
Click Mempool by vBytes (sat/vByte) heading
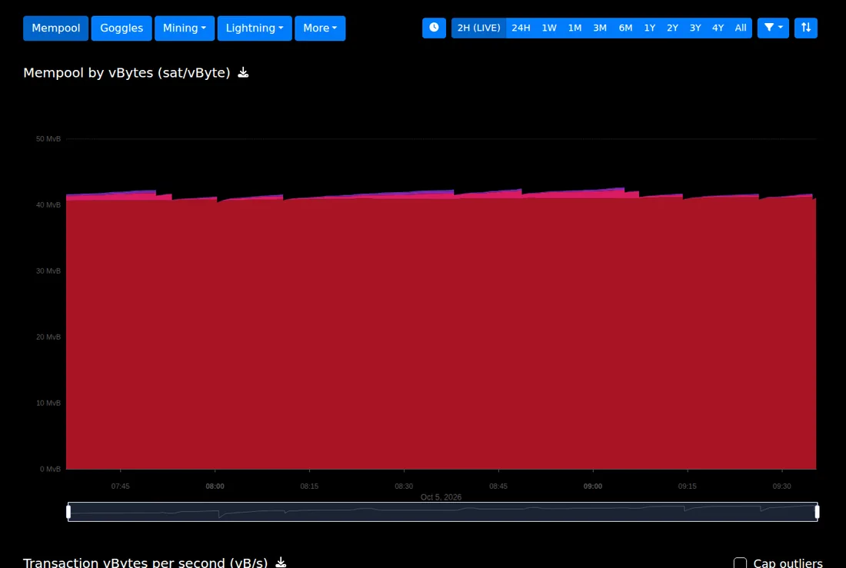[x=127, y=73]
